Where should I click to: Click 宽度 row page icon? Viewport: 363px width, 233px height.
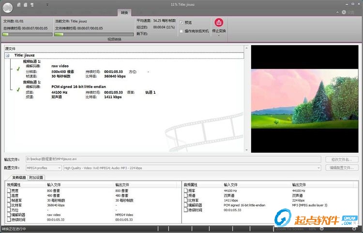tap(9, 190)
